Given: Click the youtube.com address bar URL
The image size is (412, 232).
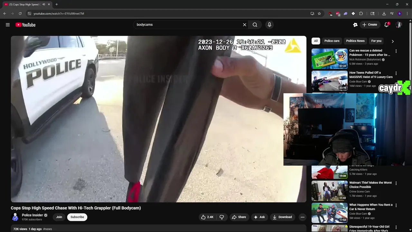Looking at the screenshot, I should pyautogui.click(x=59, y=14).
